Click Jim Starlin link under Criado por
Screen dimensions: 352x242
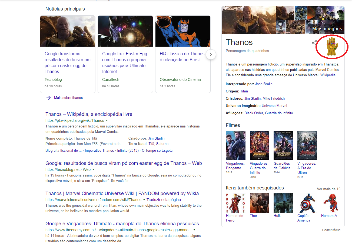pyautogui.click(x=156, y=138)
